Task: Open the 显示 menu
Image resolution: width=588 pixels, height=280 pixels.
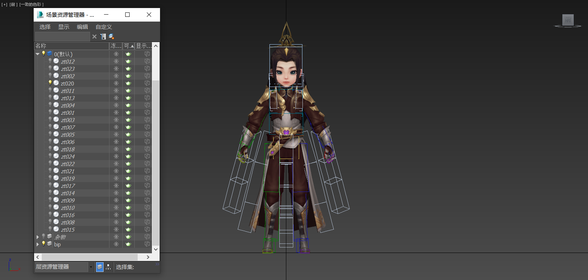Action: (x=64, y=27)
